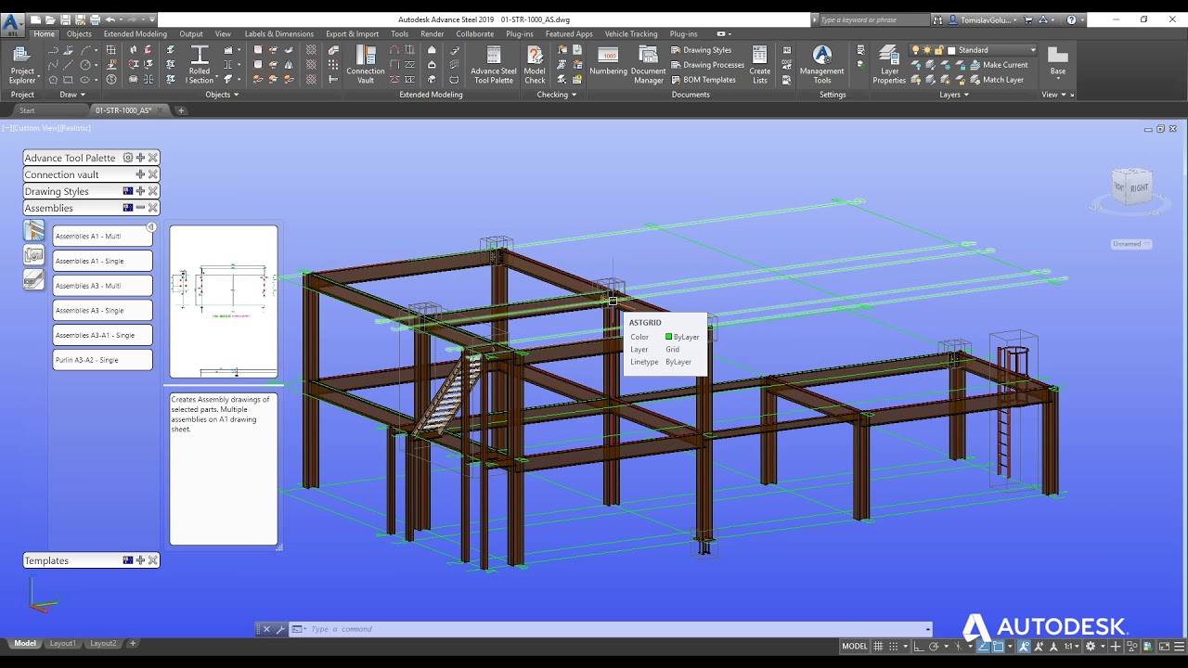Open settings gear on Advance Tool Palette header

pos(128,158)
